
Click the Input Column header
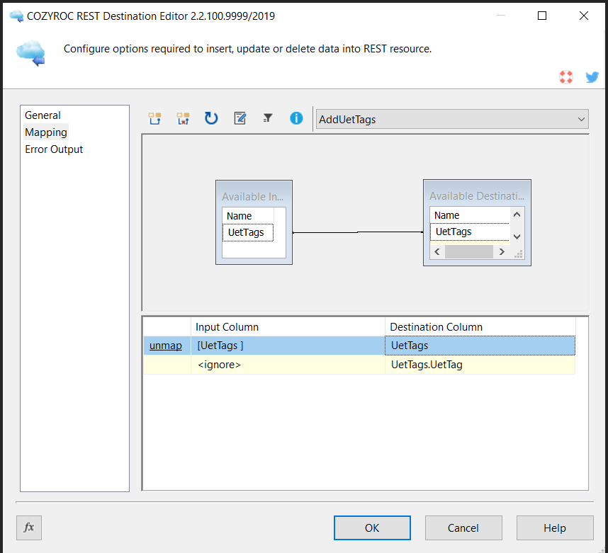(x=288, y=327)
